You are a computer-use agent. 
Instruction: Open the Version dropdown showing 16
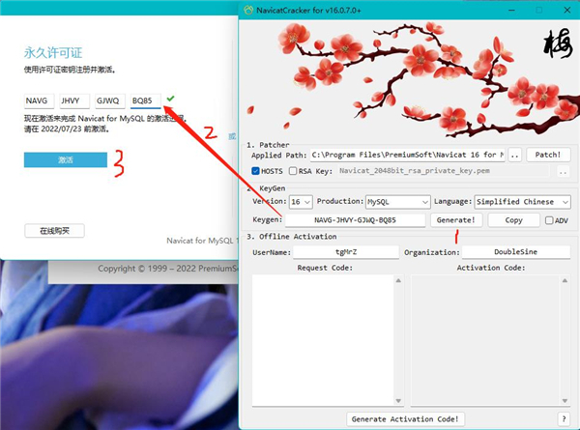(x=301, y=202)
